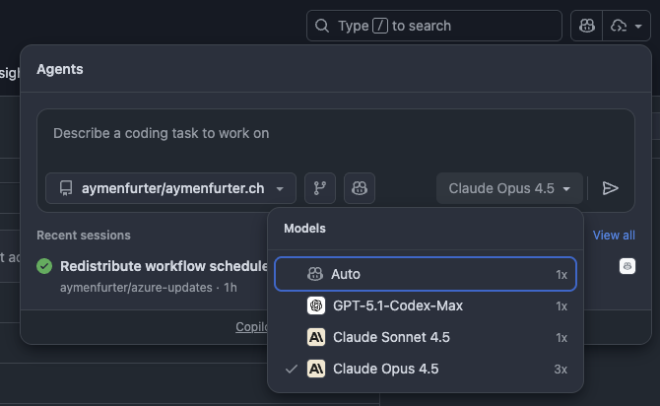Click the Copilot avatar on the session row
This screenshot has width=660, height=406.
627,266
